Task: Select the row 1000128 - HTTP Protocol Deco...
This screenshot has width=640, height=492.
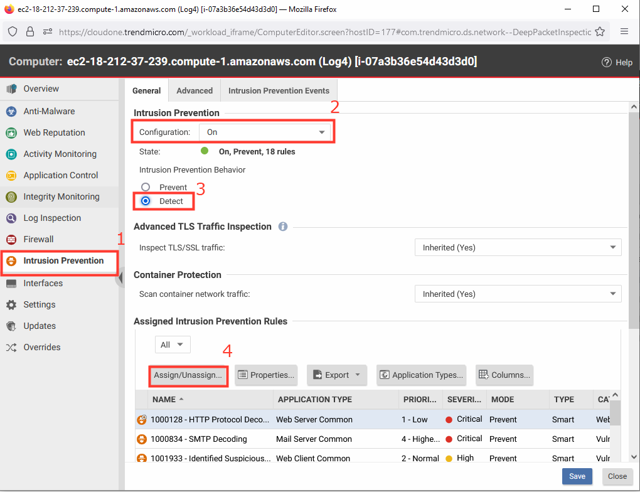Action: tap(373, 419)
